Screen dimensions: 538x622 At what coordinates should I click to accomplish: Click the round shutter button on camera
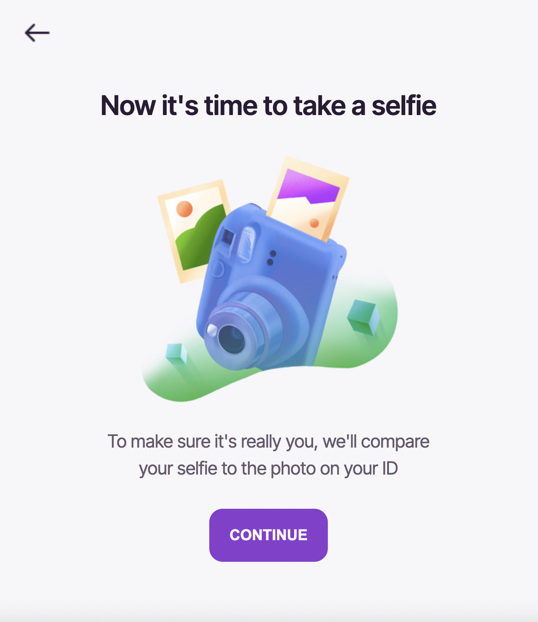[x=217, y=269]
